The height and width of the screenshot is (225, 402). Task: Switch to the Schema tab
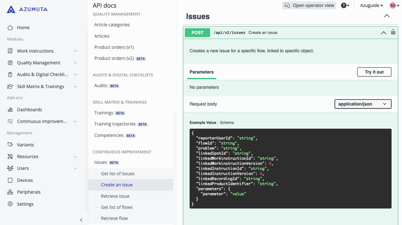(227, 123)
